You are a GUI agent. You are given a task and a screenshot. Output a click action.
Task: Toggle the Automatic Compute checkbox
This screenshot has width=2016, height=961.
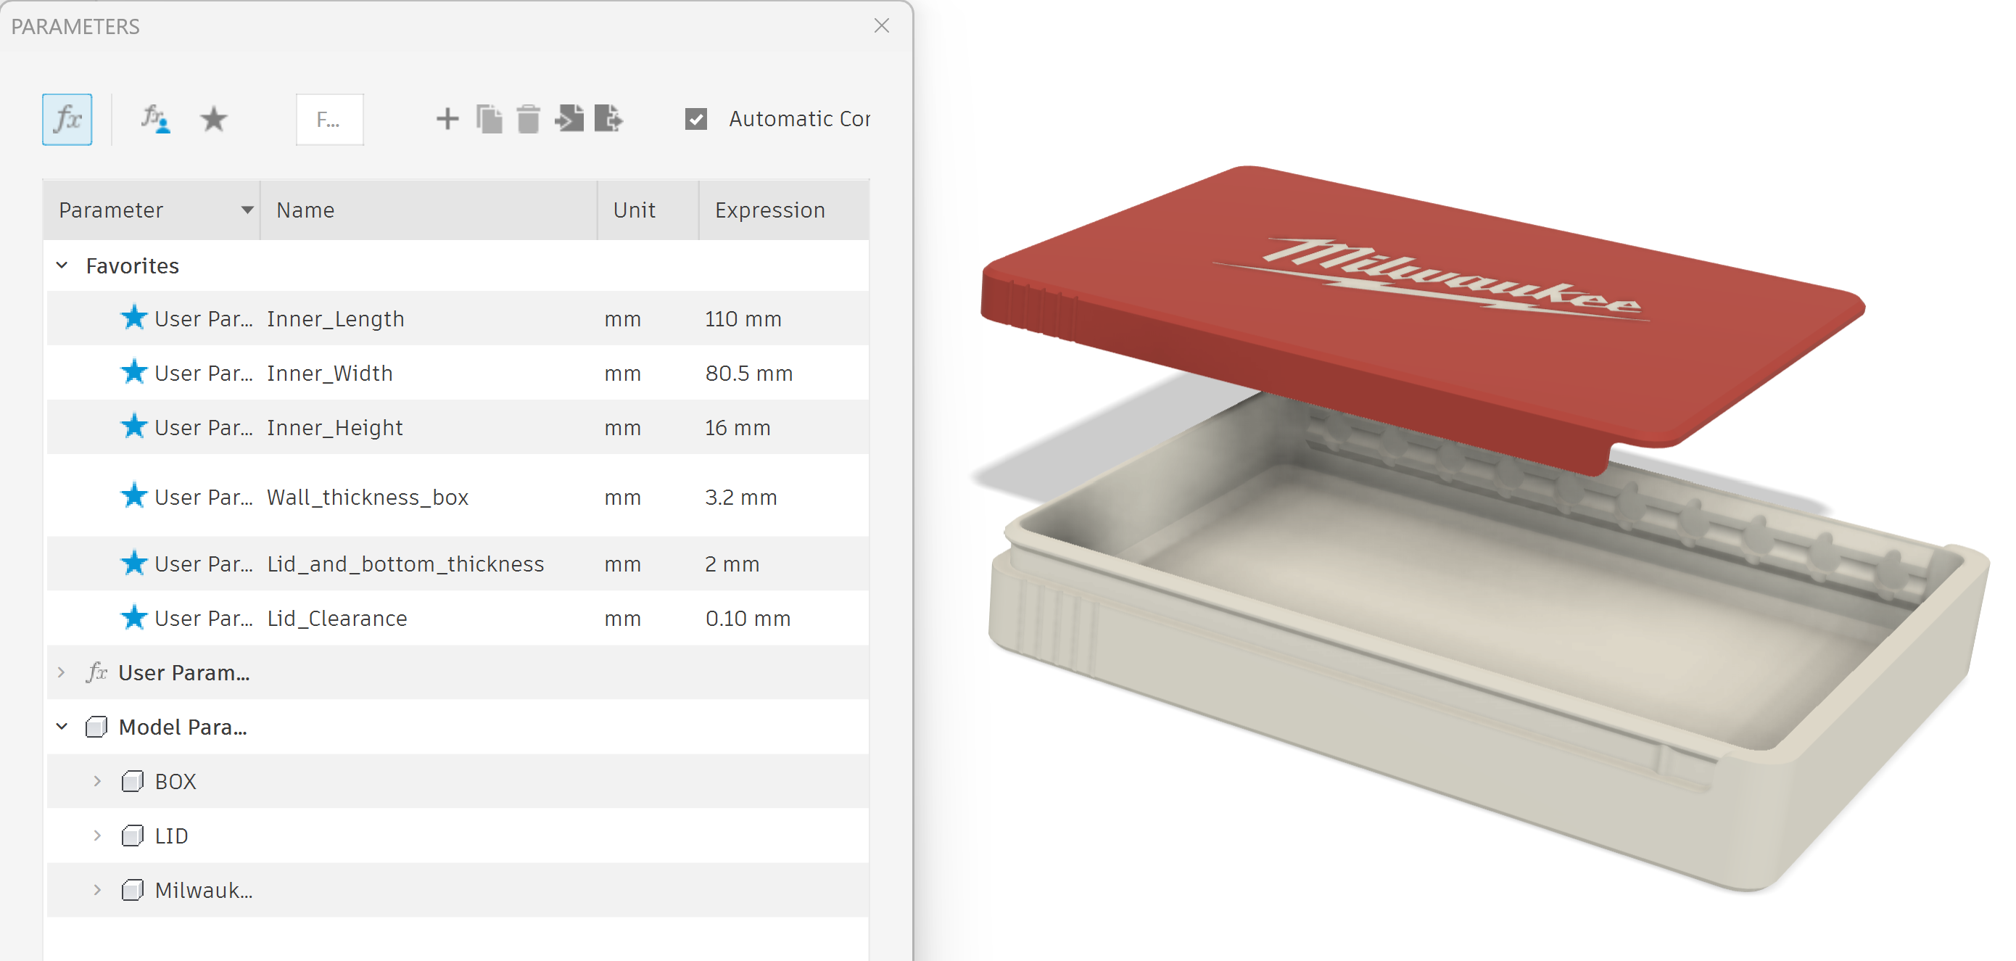point(695,119)
